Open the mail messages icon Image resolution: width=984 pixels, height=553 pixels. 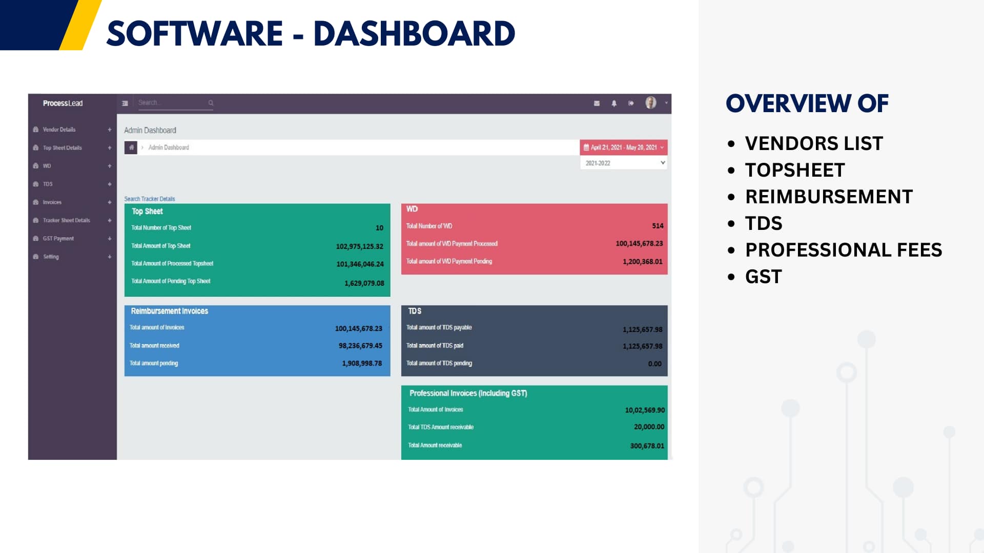pos(597,103)
